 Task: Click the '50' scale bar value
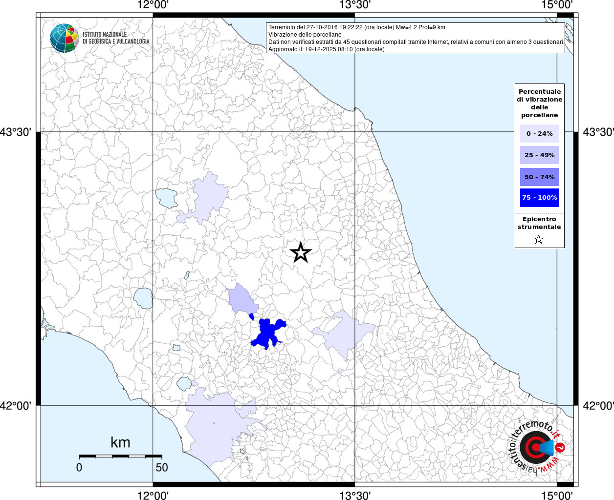(162, 467)
